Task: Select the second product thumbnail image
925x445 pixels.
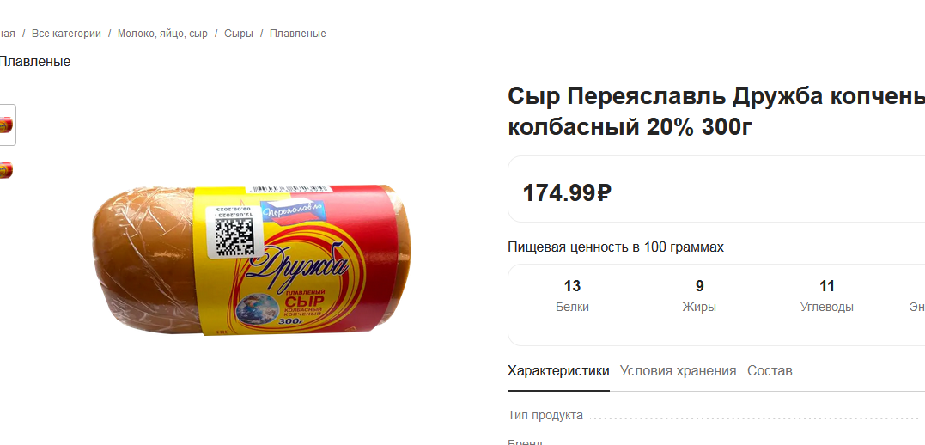Action: tap(6, 171)
